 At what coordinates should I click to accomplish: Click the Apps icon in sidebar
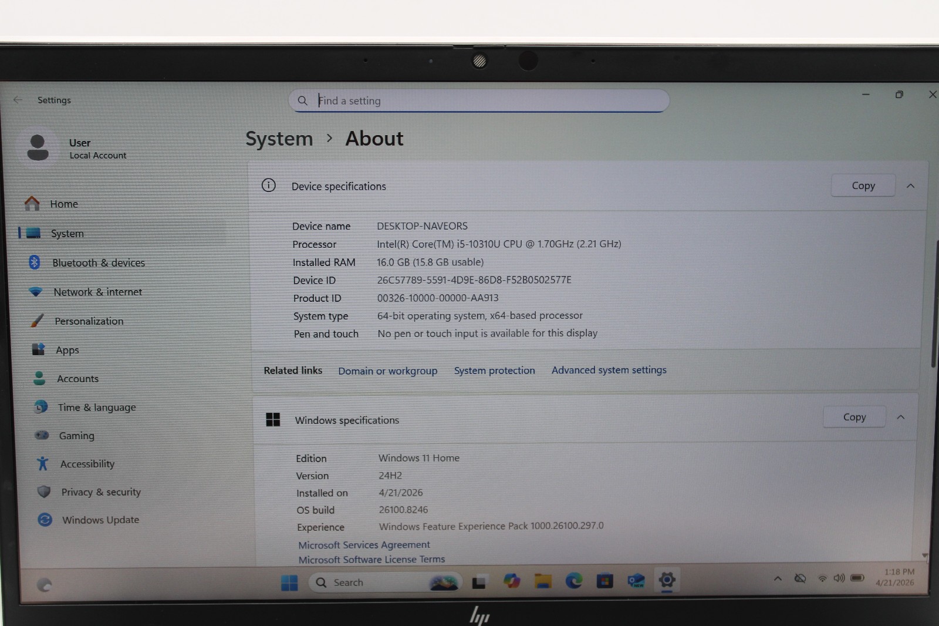(38, 349)
